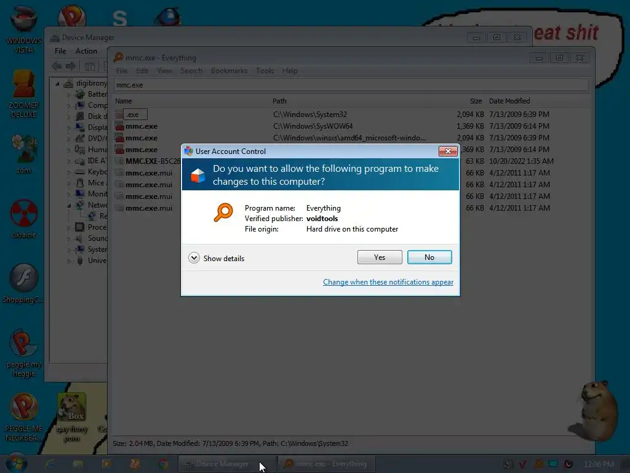This screenshot has height=473, width=630.
Task: Open ZOOMER DELUXE desktop icon
Action: point(24,94)
